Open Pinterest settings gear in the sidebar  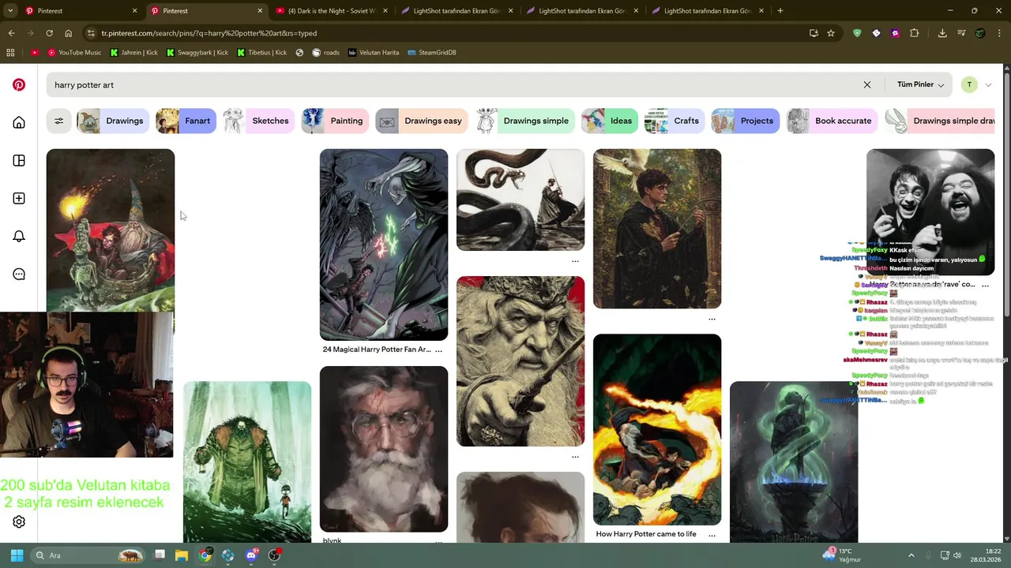click(19, 521)
